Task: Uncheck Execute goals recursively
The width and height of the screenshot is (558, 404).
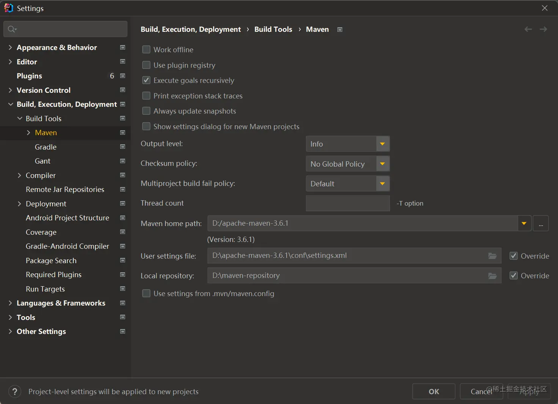Action: click(x=146, y=80)
